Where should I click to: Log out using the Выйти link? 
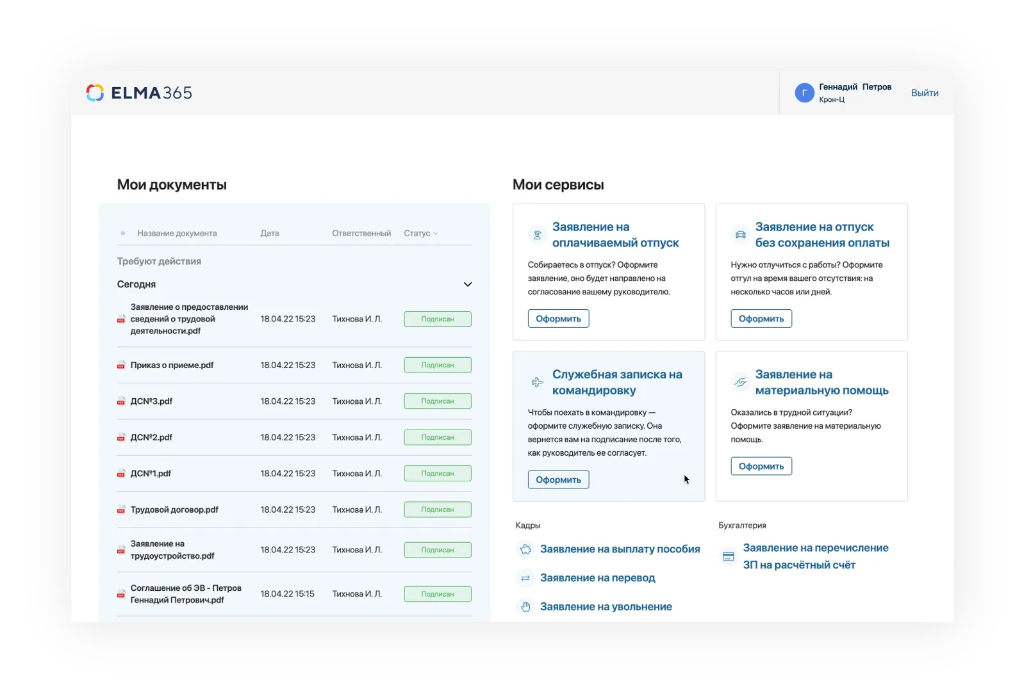pyautogui.click(x=924, y=93)
